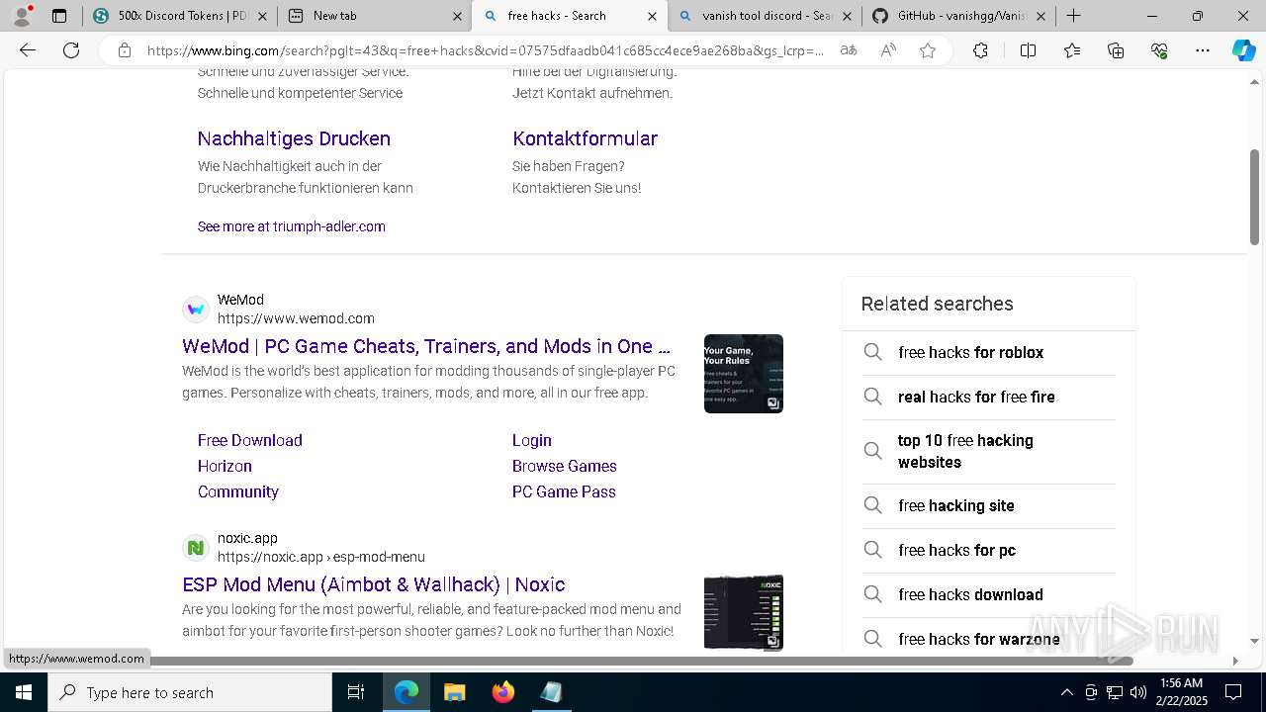Open Collections icon in toolbar
Image resolution: width=1266 pixels, height=712 pixels.
coord(1116,50)
